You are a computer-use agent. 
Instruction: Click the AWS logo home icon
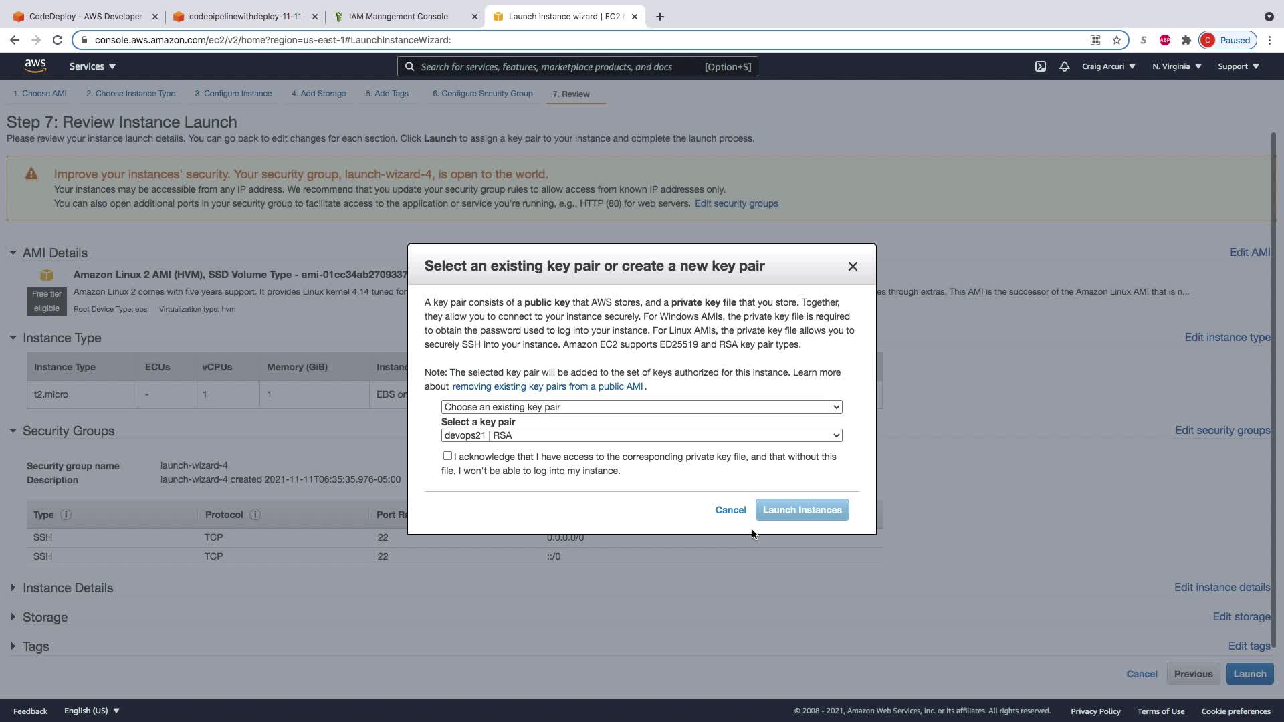click(x=35, y=66)
